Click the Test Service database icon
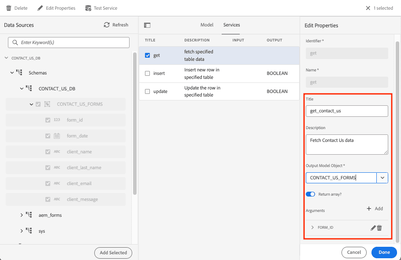Image resolution: width=401 pixels, height=260 pixels. [x=88, y=8]
